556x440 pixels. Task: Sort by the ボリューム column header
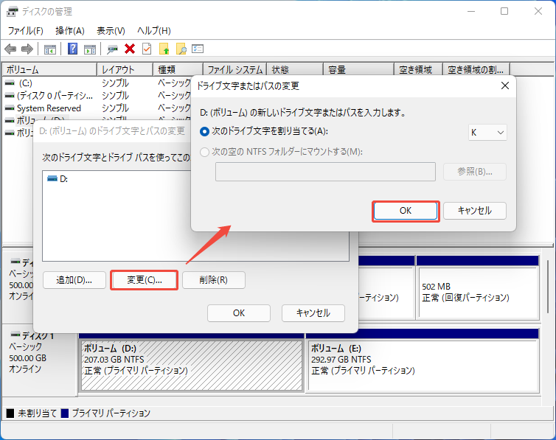click(x=49, y=70)
